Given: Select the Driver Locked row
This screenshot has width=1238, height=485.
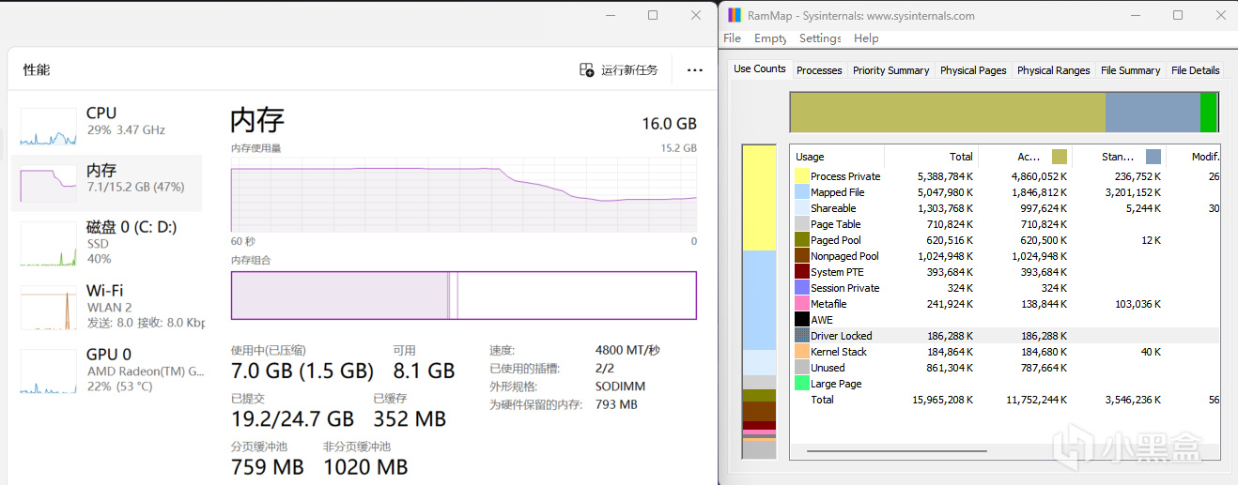Looking at the screenshot, I should point(841,336).
